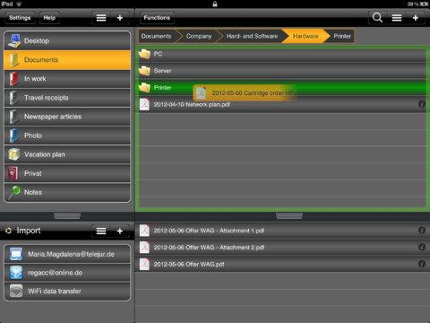Select the Desktop computer icon
Image resolution: width=430 pixels, height=323 pixels.
[14, 41]
